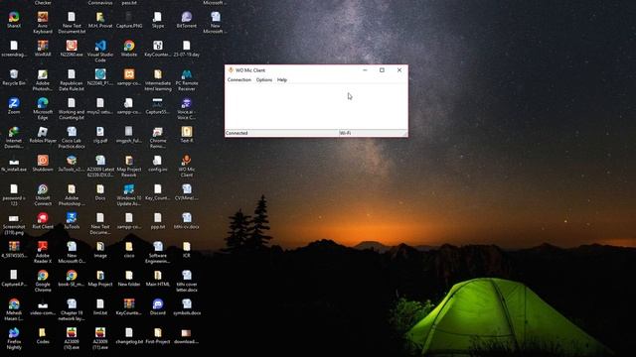636x357 pixels.
Task: Open the Options menu in WO Mic Client
Action: click(x=264, y=80)
